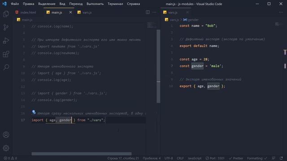
Task: Click 'export { age, gender };' line
Action: (x=202, y=86)
